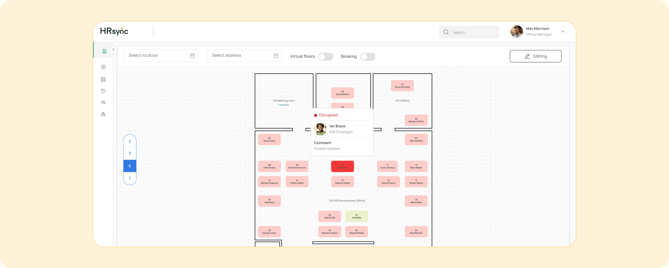Select the red highlighted Ian Brave desk

(342, 166)
